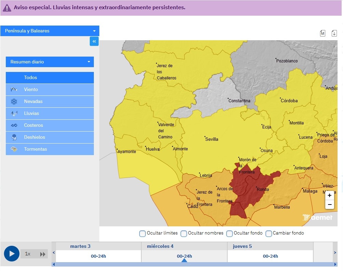Zoom out of the map with minus button

click(329, 205)
